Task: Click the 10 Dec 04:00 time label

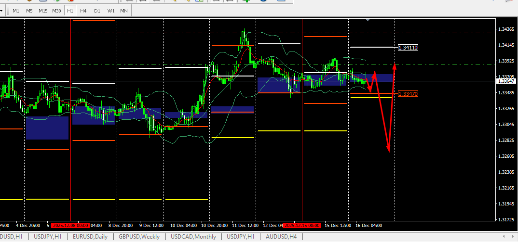Action: pos(184,226)
